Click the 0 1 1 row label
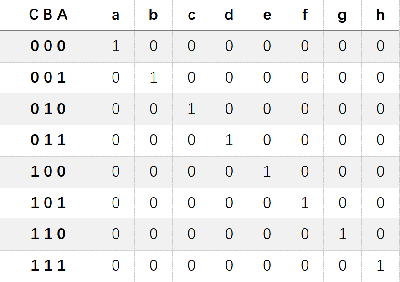 48,140
